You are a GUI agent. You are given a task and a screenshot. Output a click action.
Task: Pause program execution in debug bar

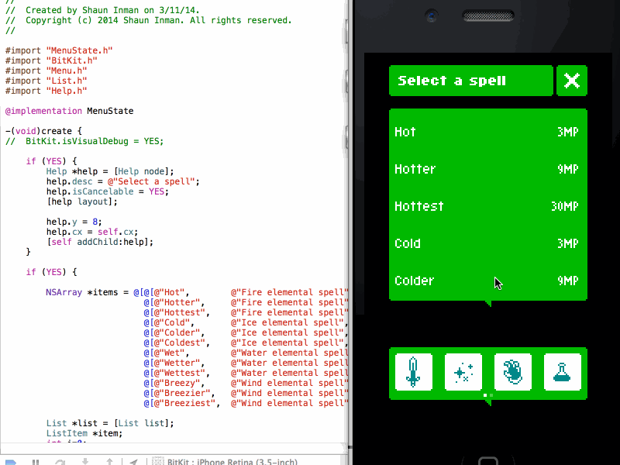click(35, 462)
